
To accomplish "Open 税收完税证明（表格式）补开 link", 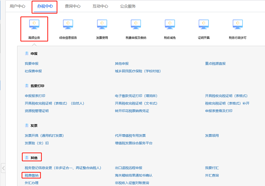I will [x=227, y=103].
